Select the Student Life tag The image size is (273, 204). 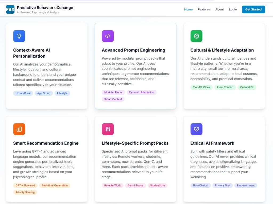click(158, 185)
